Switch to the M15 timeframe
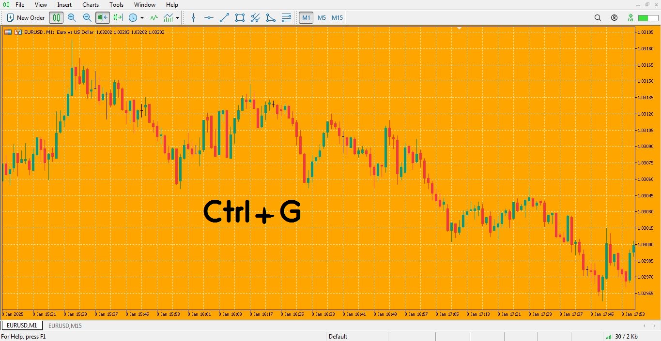The image size is (661, 341). (x=337, y=18)
